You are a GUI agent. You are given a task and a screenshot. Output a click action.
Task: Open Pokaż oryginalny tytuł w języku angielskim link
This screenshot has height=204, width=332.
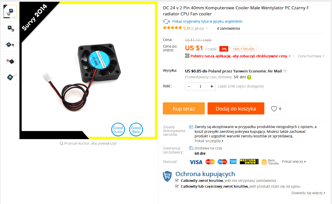(207, 21)
